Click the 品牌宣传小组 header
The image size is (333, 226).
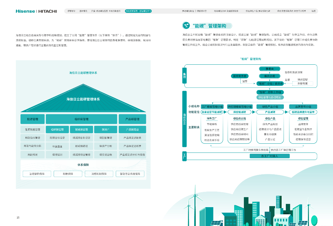tap(303, 107)
